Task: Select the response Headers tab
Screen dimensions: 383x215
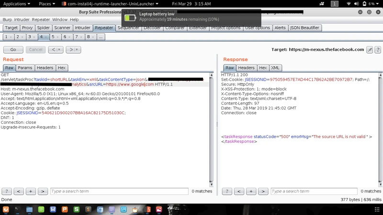Action: 246,68
